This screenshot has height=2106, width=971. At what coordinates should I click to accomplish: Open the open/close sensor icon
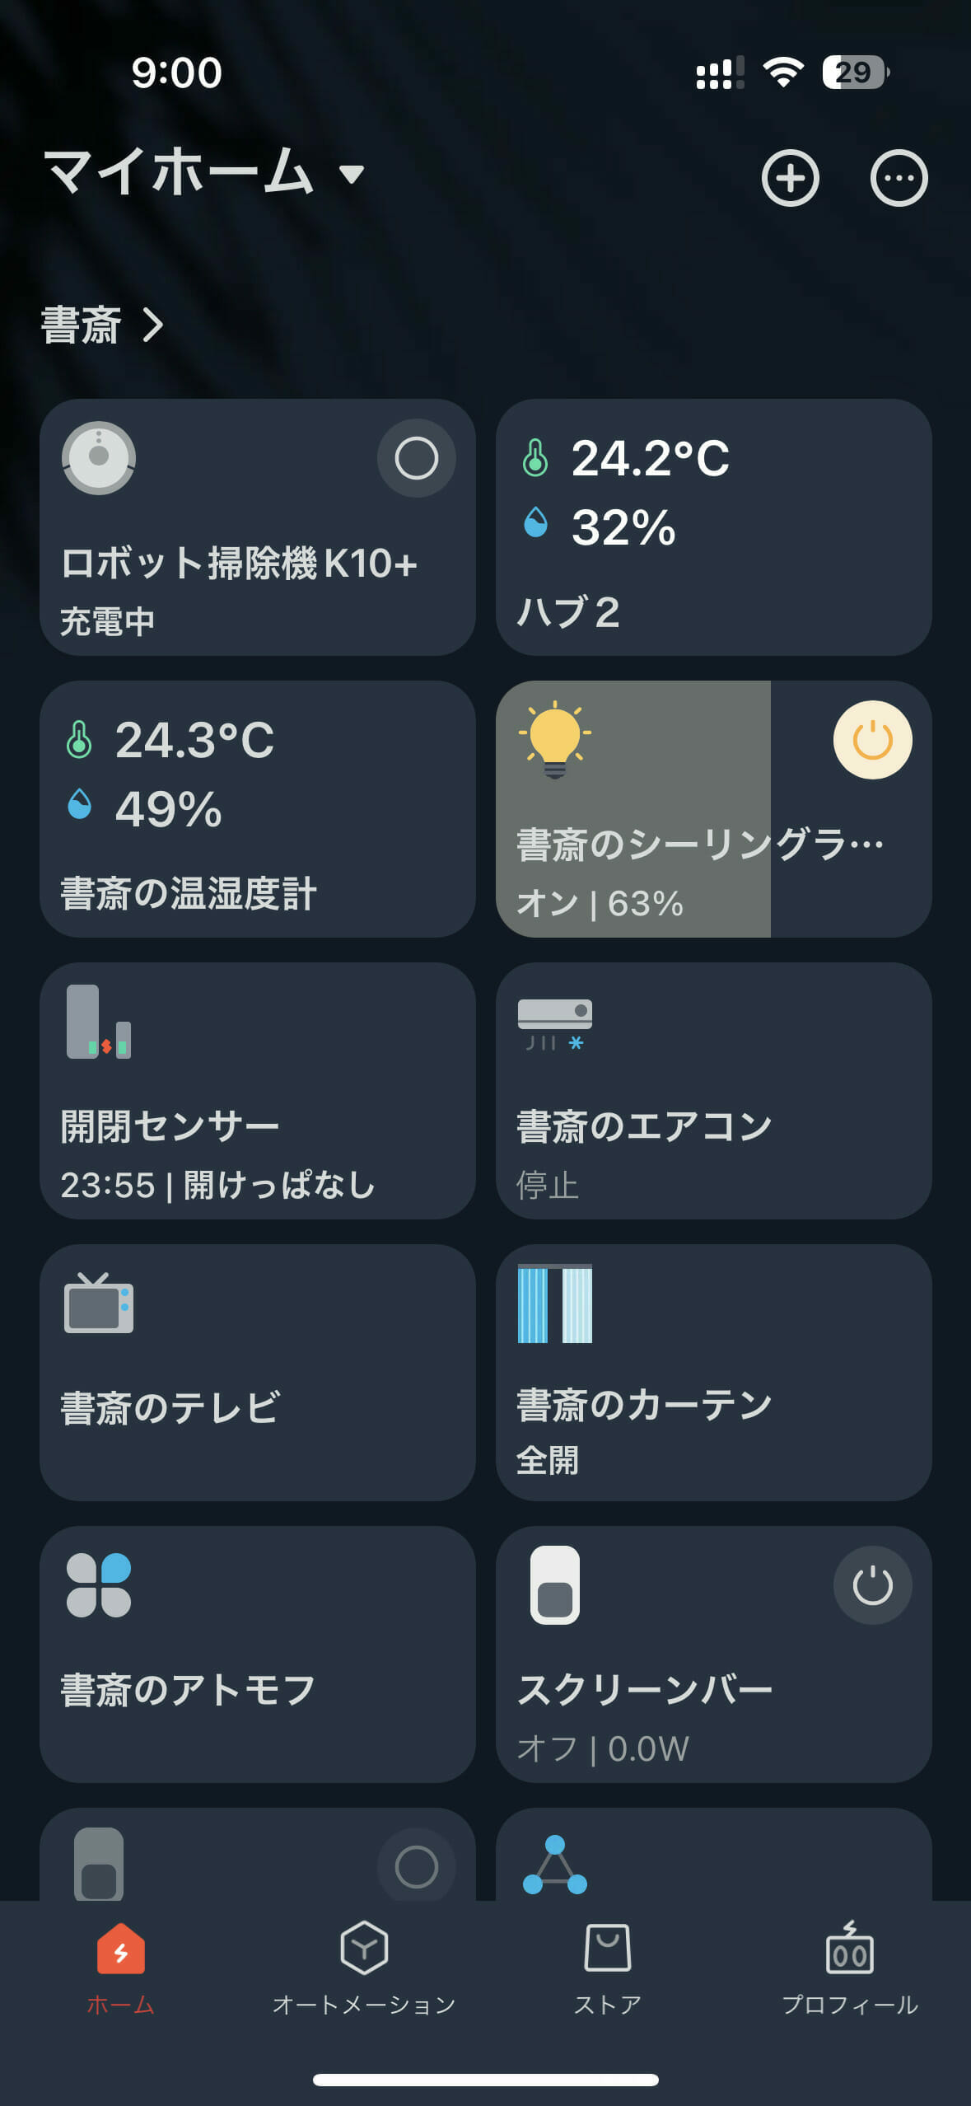99,1022
